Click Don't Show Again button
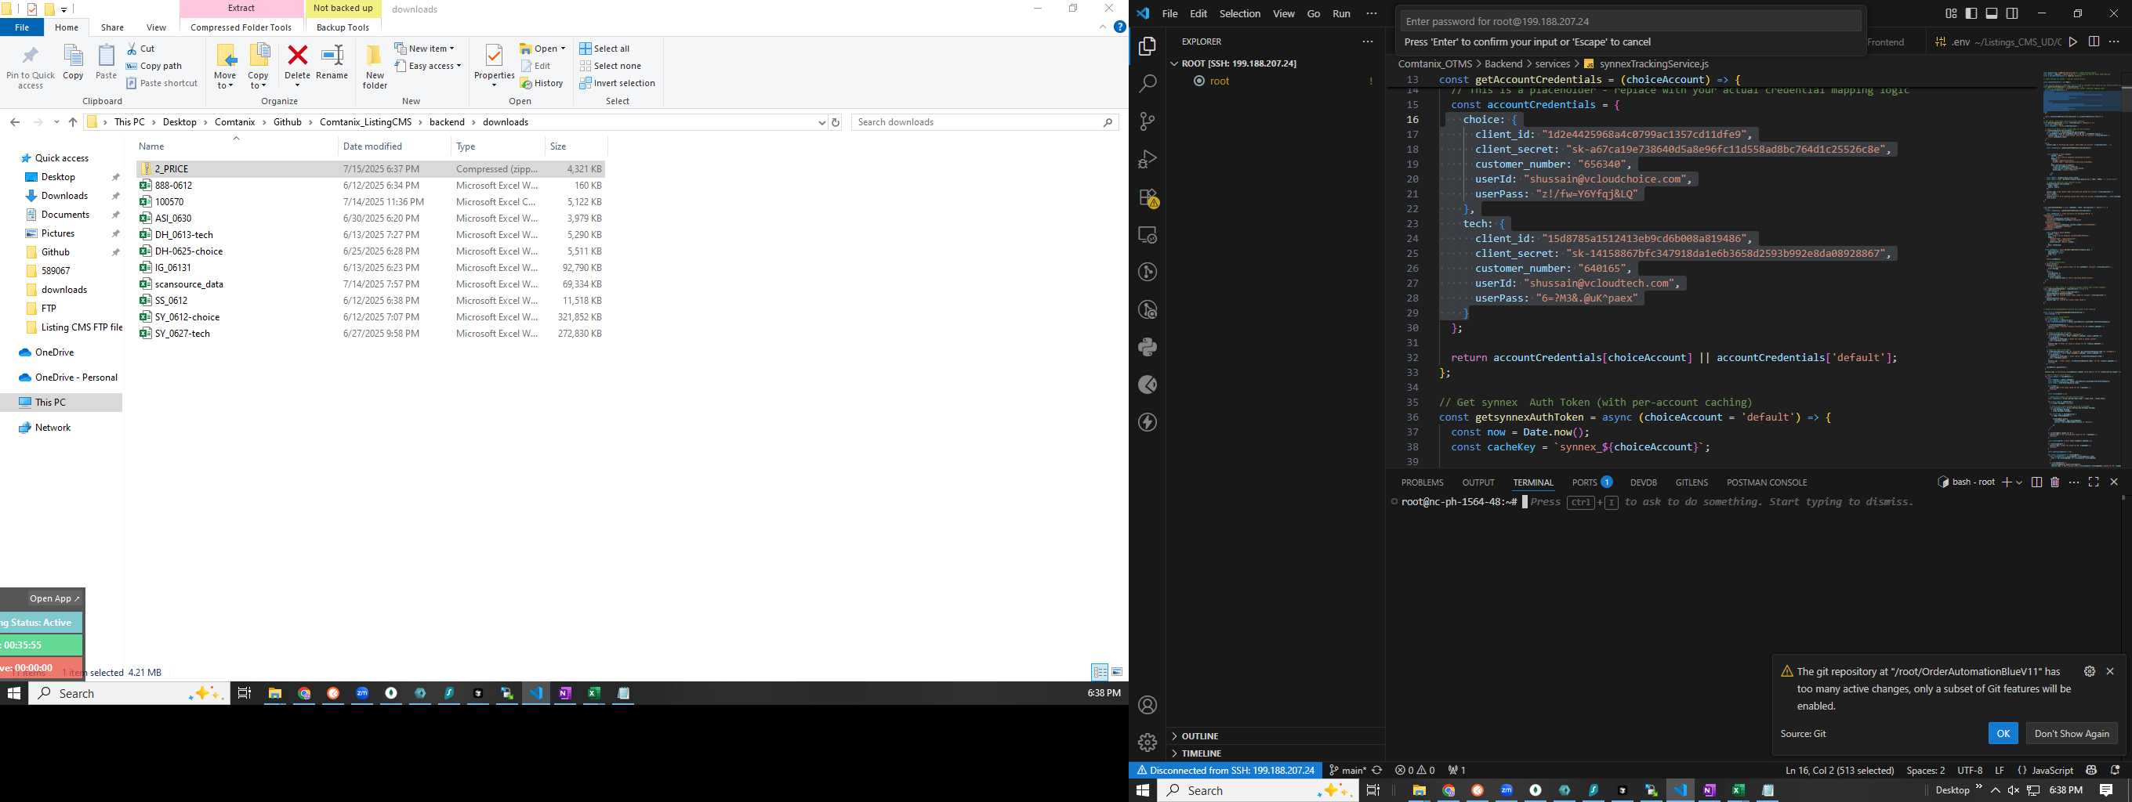Viewport: 2132px width, 802px height. coord(2072,733)
